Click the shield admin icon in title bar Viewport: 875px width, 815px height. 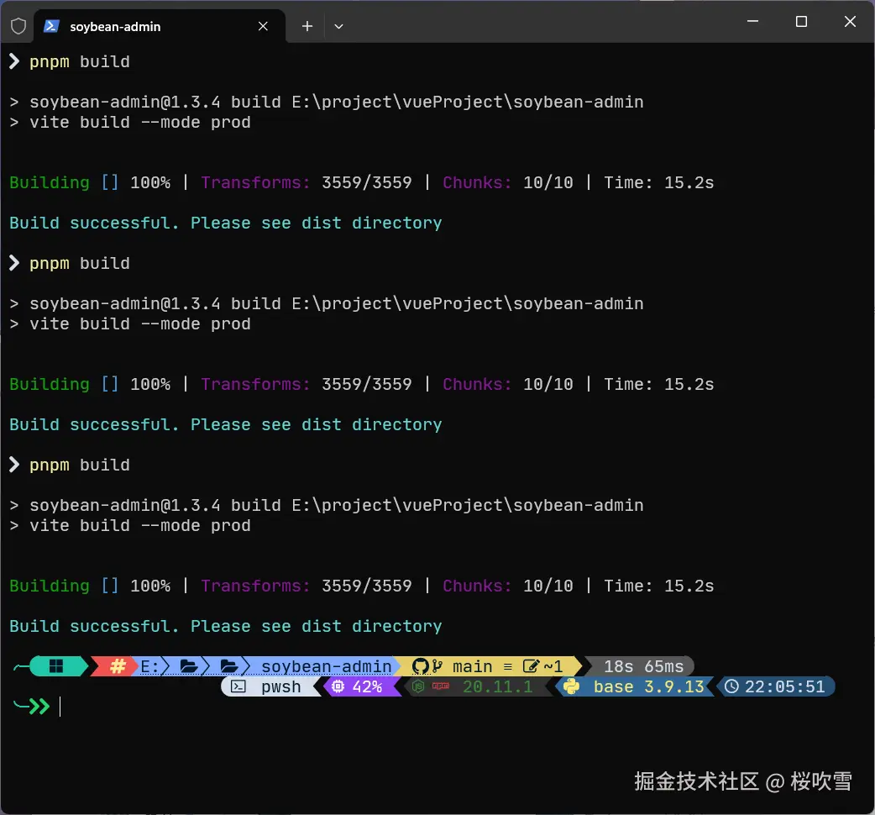pos(18,26)
